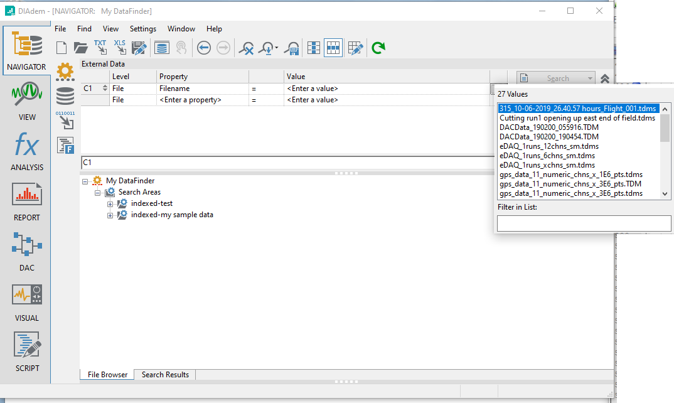Click the save search magnifier icon
The width and height of the screenshot is (674, 403).
[291, 48]
